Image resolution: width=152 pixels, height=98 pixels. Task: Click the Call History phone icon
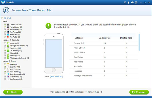pos(8,51)
